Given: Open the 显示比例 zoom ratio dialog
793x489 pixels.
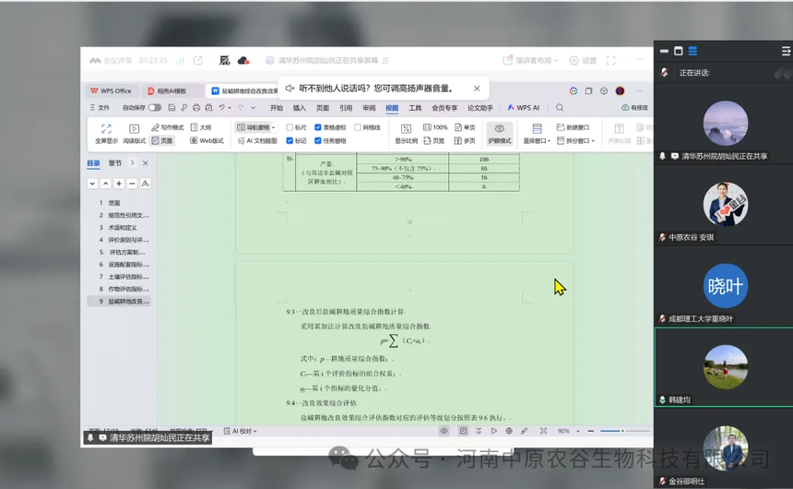Looking at the screenshot, I should click(406, 134).
